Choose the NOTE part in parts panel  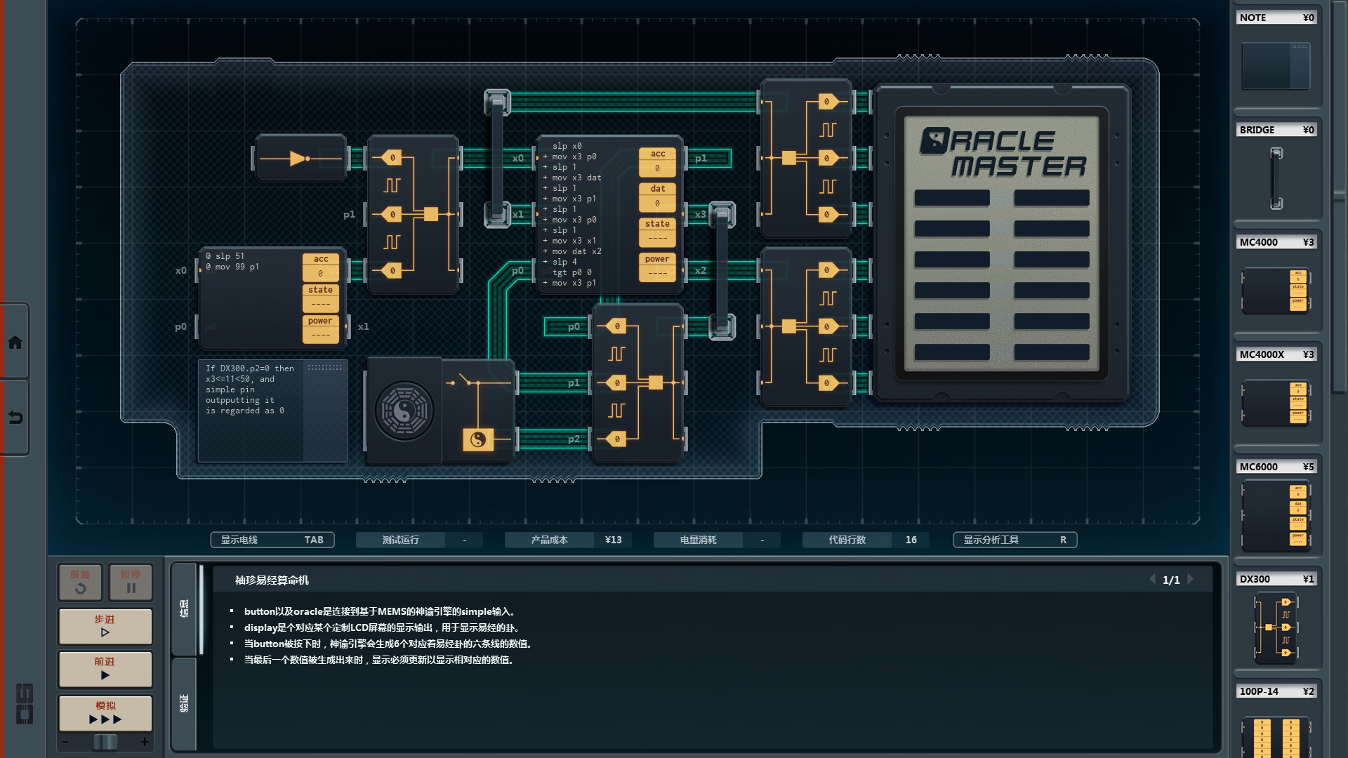1276,66
